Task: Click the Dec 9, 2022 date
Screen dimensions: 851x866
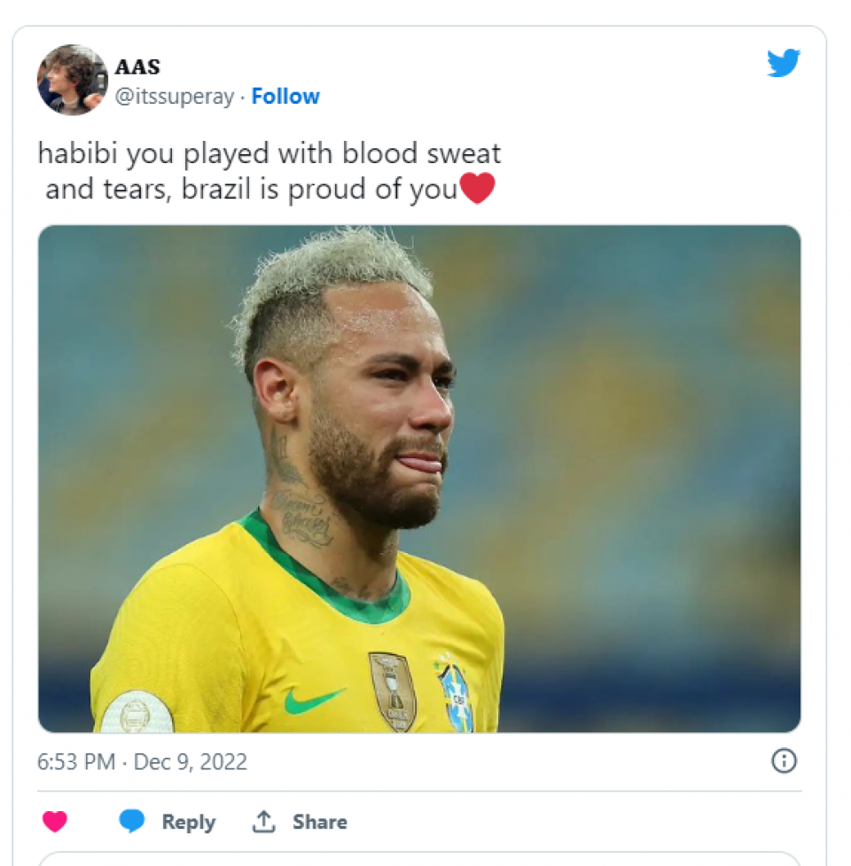Action: [191, 761]
